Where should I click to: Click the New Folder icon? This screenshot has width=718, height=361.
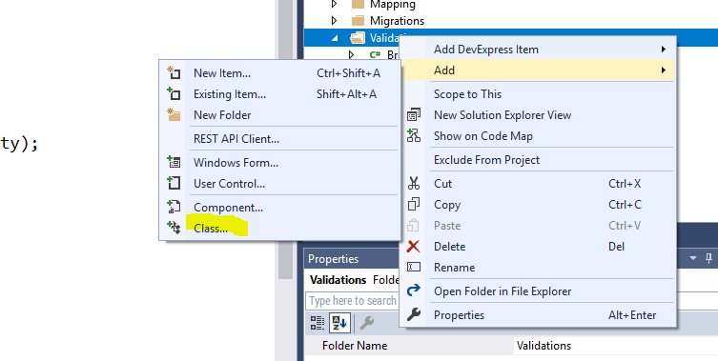tap(174, 115)
